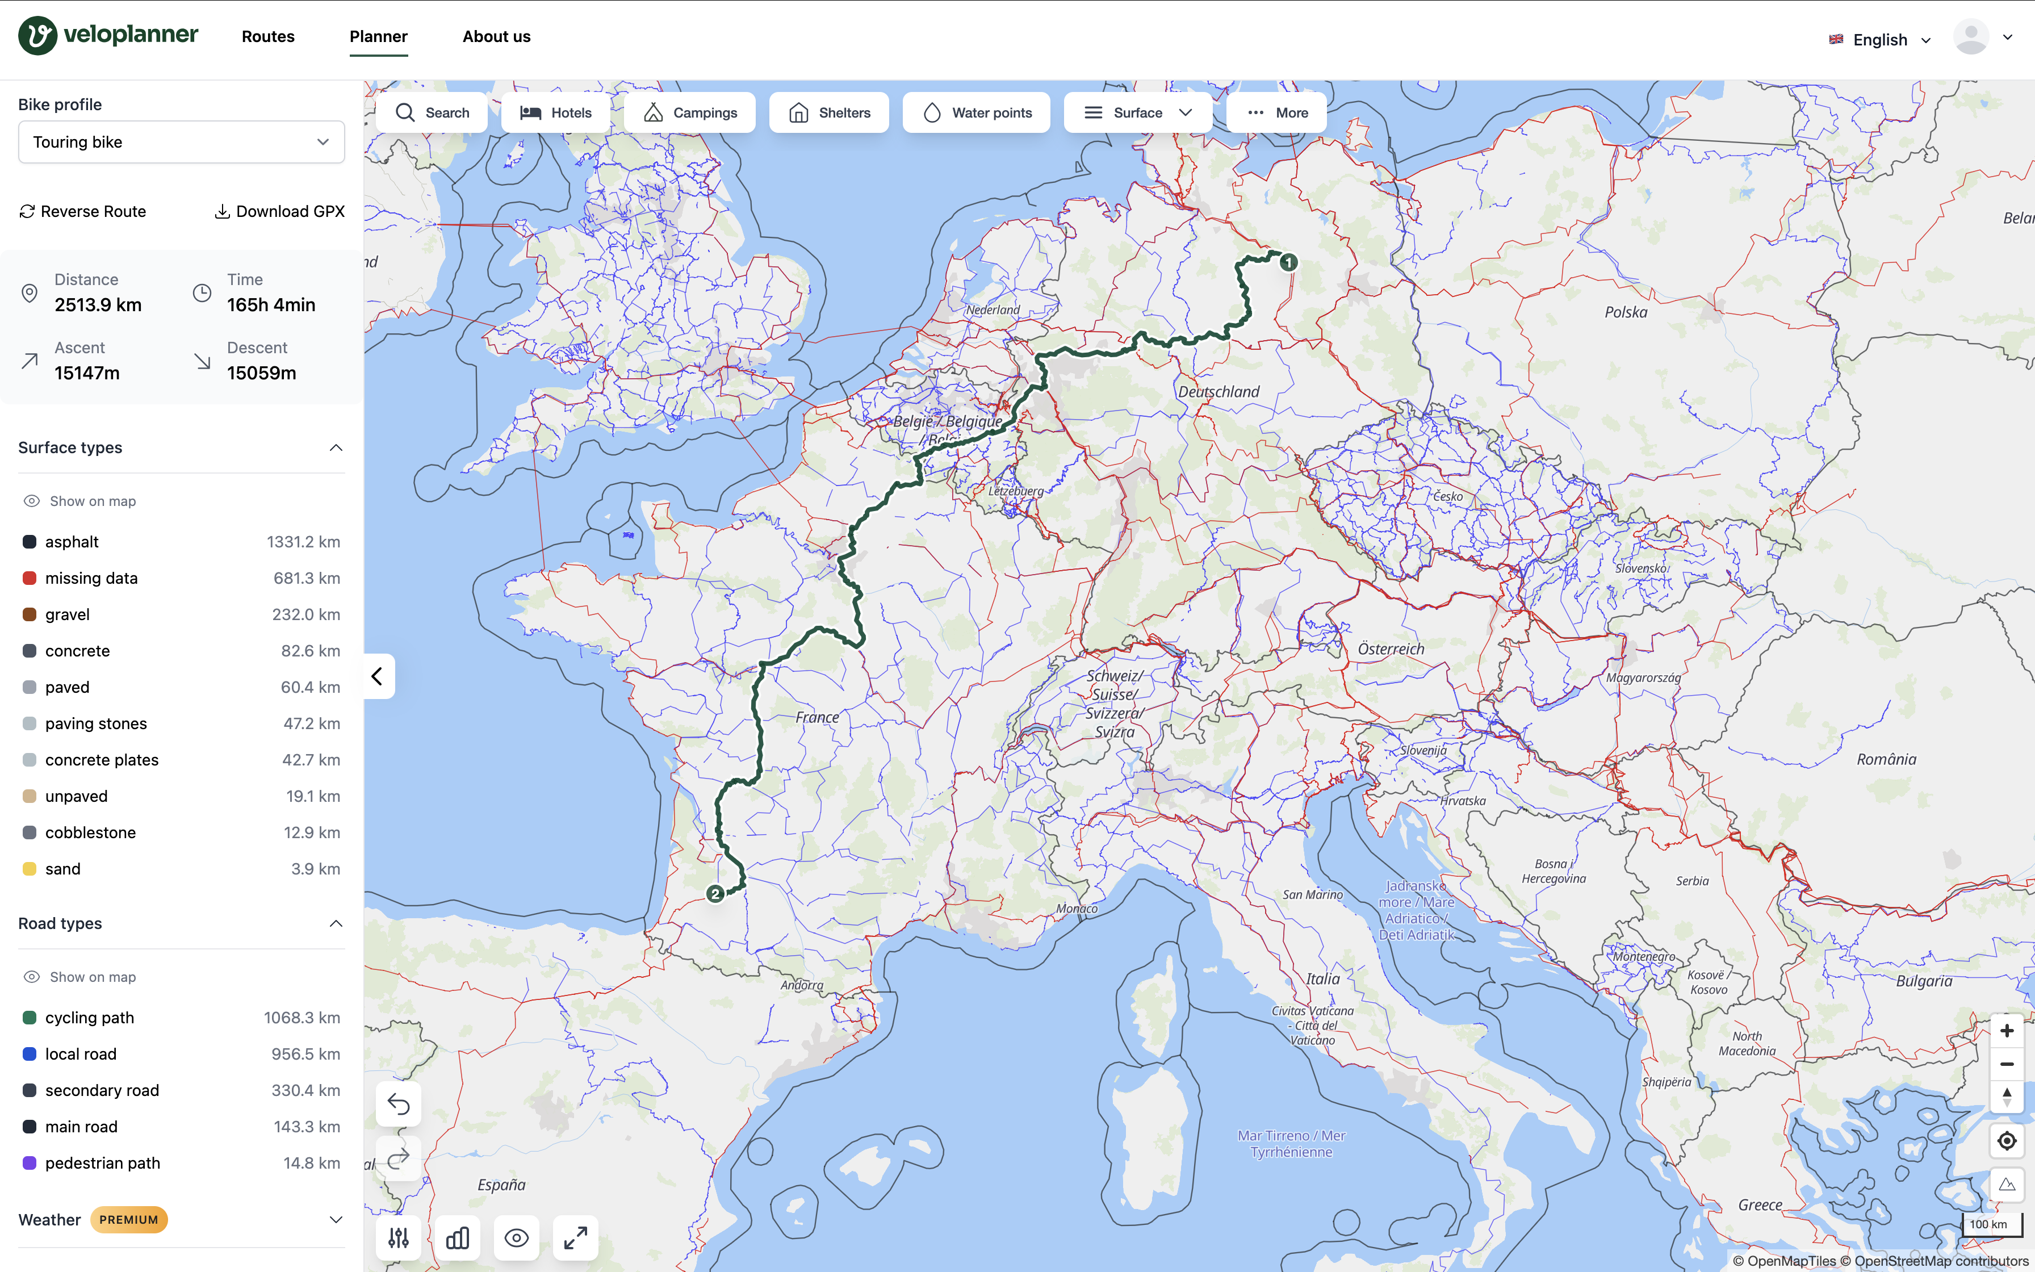Click the Time clock icon
This screenshot has width=2035, height=1272.
tap(202, 293)
